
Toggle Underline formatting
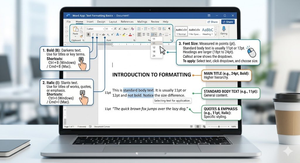97,34
